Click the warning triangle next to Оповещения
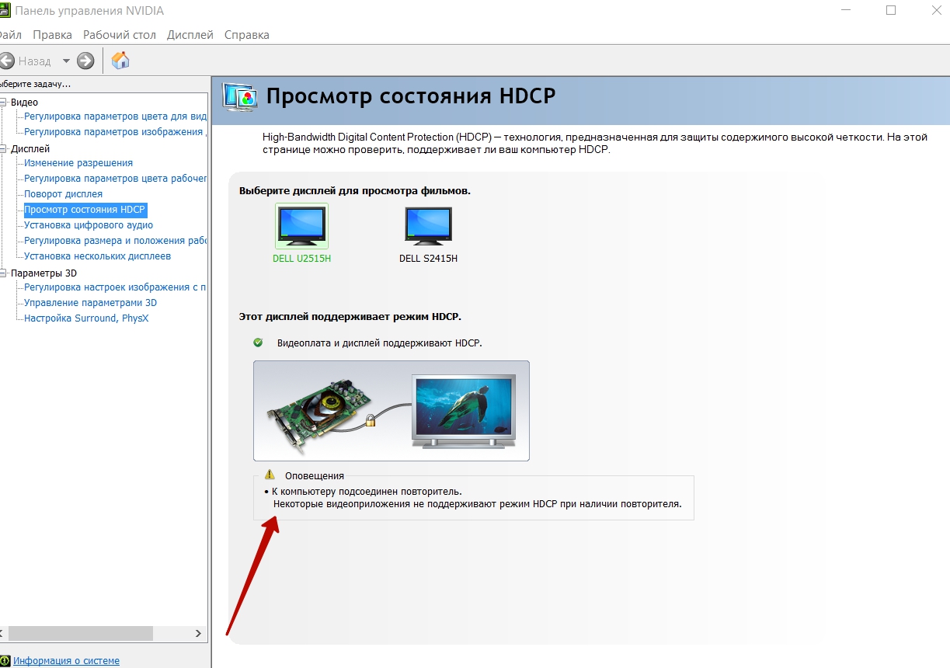950x668 pixels. tap(270, 474)
